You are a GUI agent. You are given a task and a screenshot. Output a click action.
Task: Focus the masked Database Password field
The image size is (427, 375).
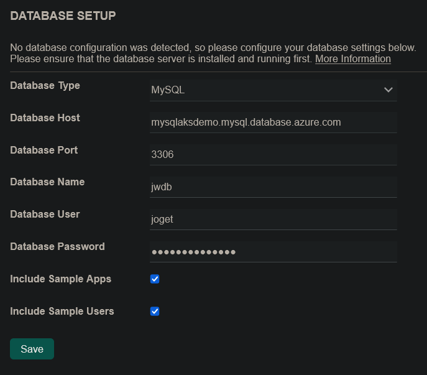[x=273, y=251]
